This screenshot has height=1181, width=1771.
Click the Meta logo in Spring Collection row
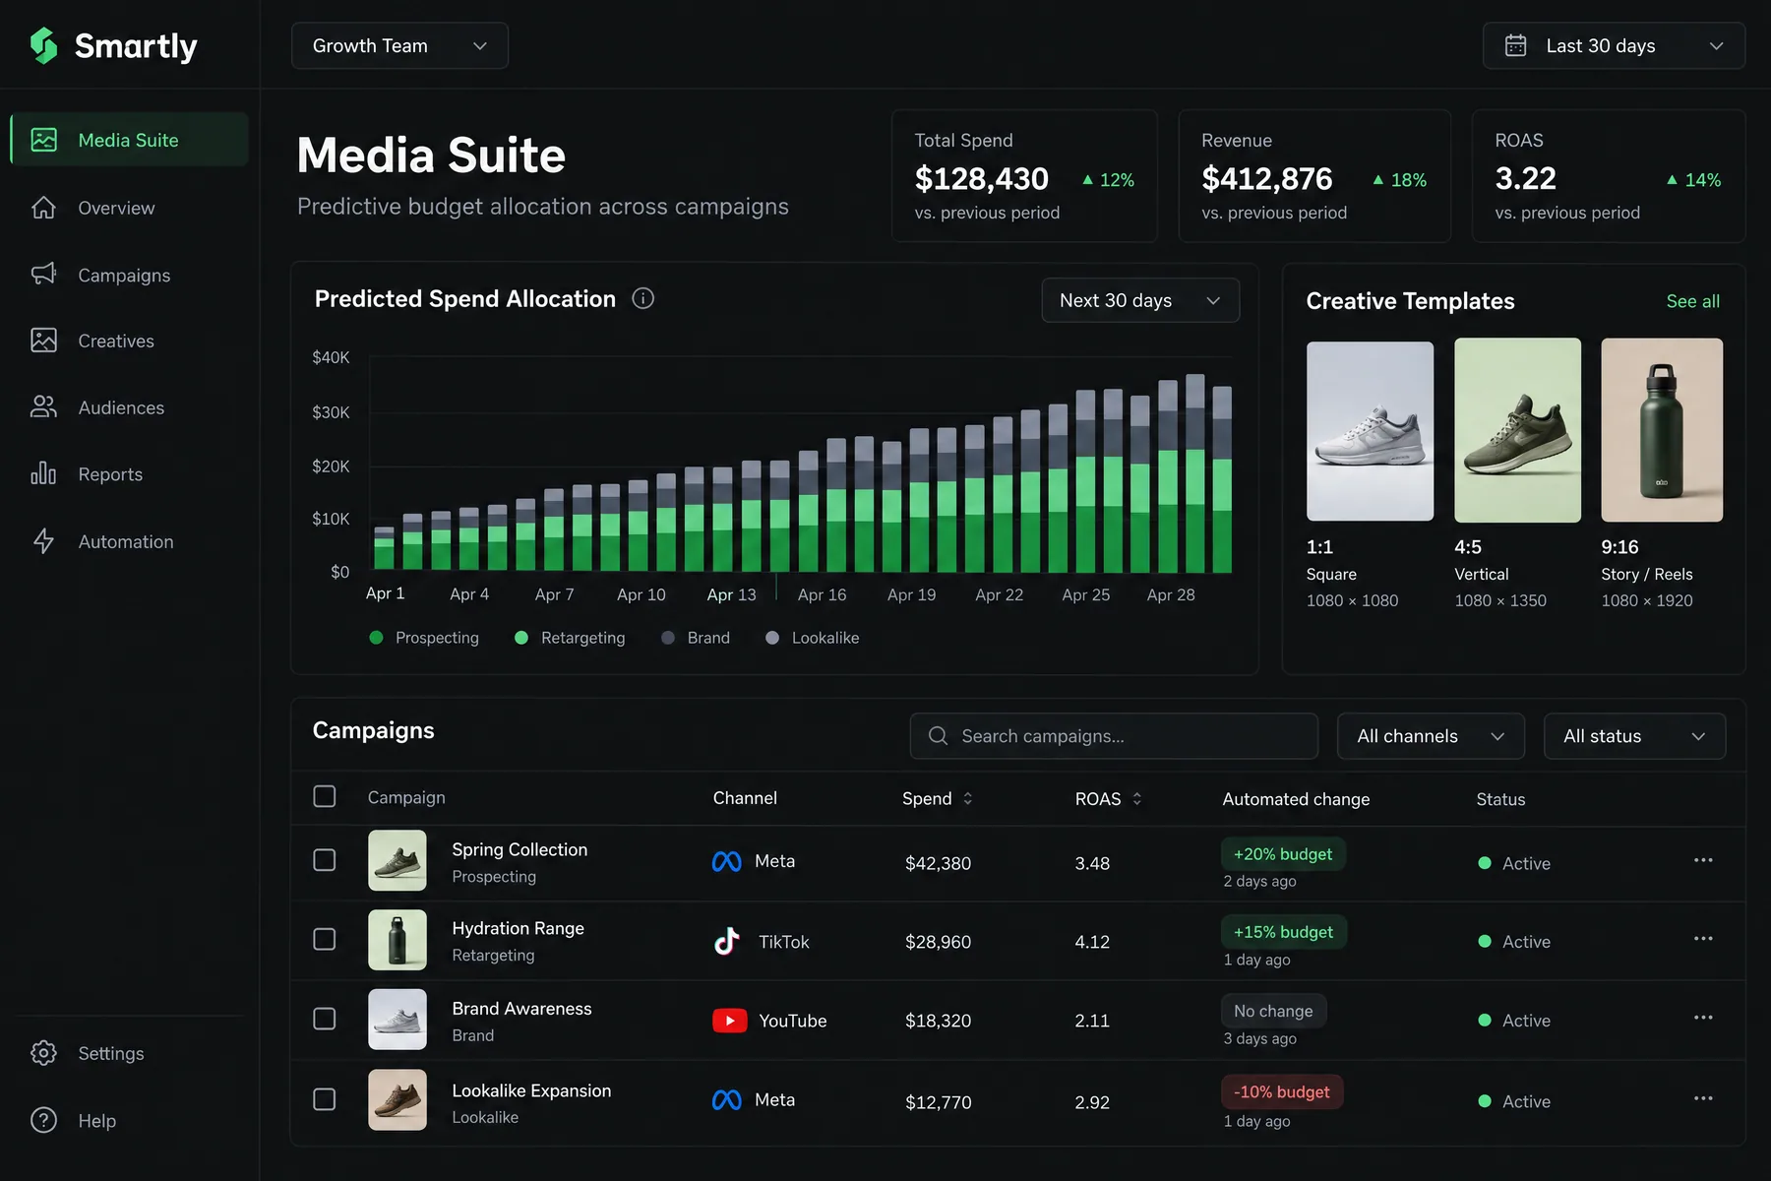coord(726,862)
